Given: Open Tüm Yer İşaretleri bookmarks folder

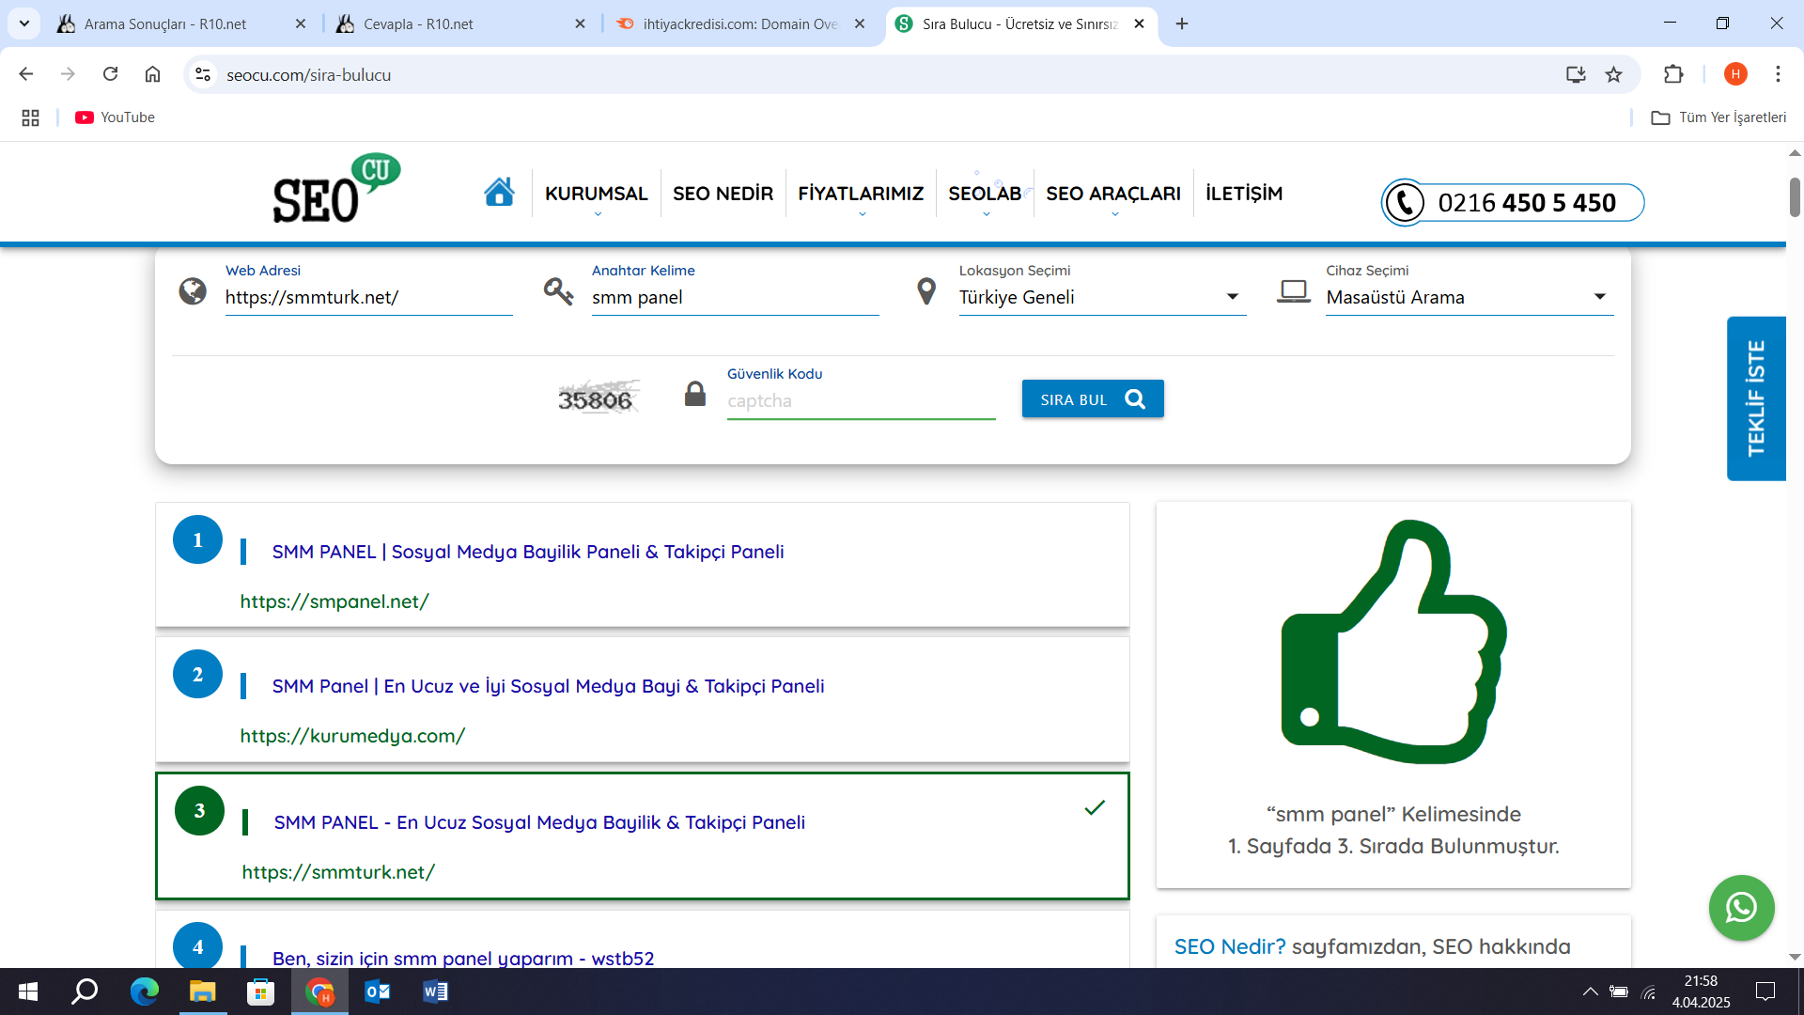Looking at the screenshot, I should click(1718, 117).
